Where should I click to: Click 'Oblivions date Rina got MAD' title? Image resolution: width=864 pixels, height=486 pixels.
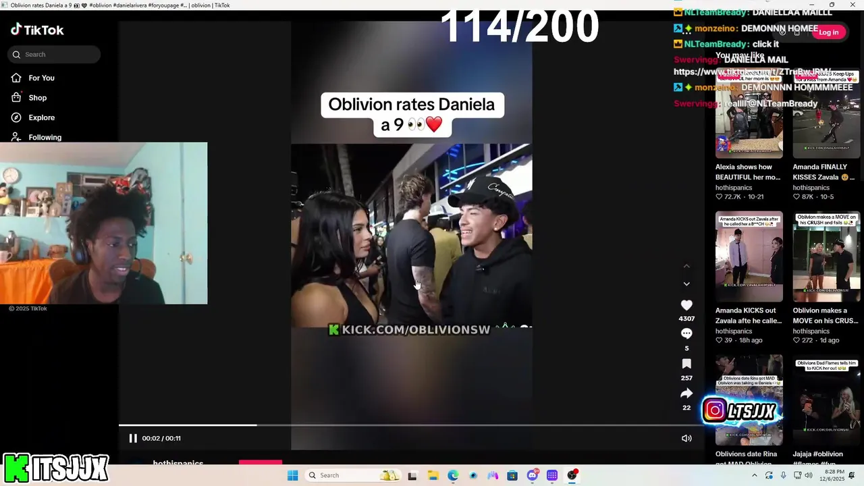[746, 458]
